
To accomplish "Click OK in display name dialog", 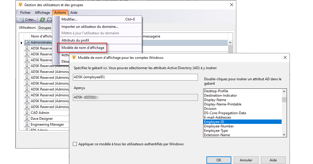I will point(219,160).
